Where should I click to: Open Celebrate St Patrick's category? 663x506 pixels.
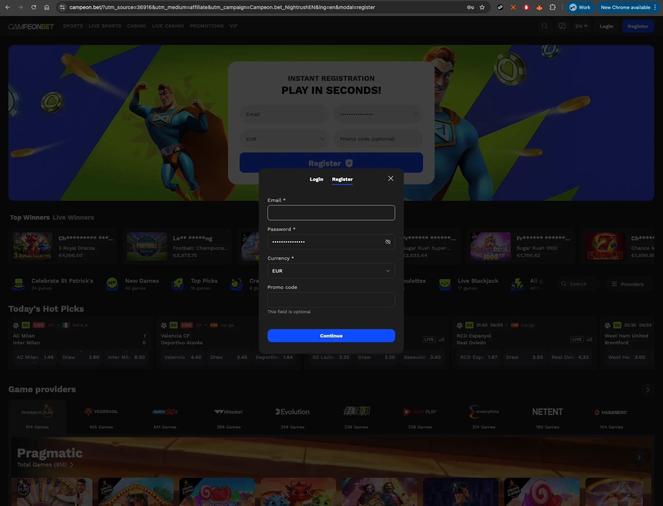(x=53, y=284)
